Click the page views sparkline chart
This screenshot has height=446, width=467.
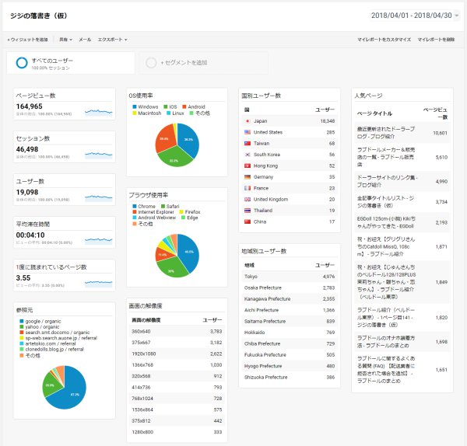click(x=99, y=112)
